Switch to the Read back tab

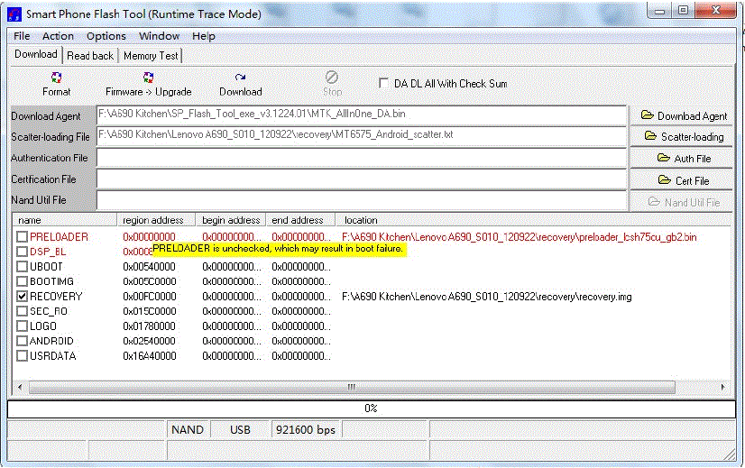click(90, 56)
